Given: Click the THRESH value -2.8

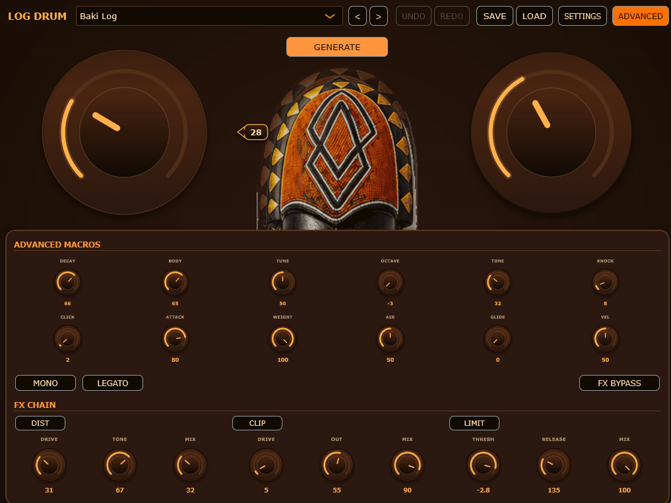Looking at the screenshot, I should [483, 490].
